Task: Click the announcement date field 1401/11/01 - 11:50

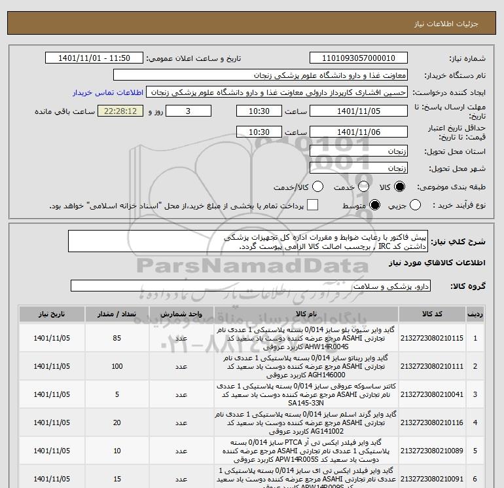Action: [94, 58]
